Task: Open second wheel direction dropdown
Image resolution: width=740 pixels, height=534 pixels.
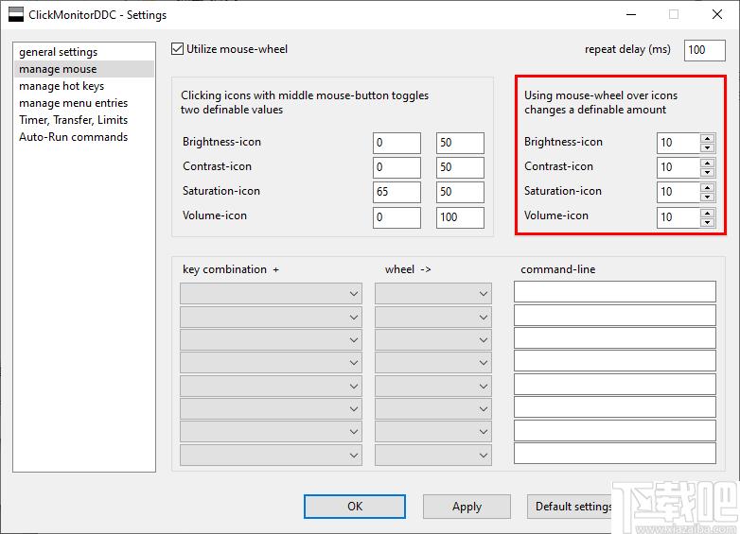Action: [x=433, y=318]
